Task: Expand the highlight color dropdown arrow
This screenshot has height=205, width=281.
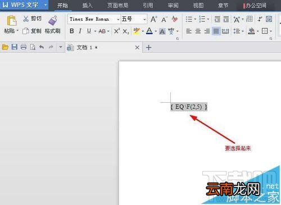Action: 143,31
